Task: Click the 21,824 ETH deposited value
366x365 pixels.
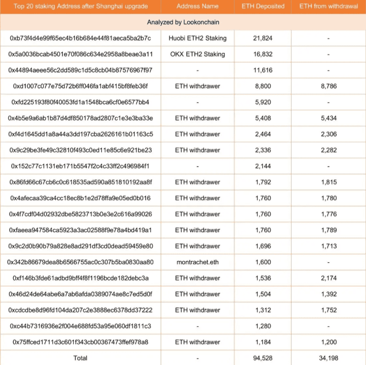Action: 263,38
